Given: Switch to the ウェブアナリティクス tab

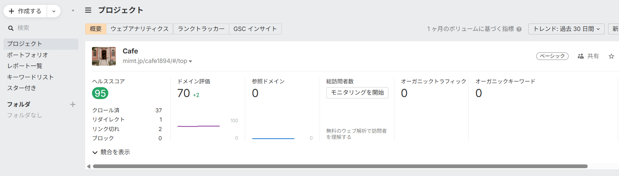Looking at the screenshot, I should 140,29.
